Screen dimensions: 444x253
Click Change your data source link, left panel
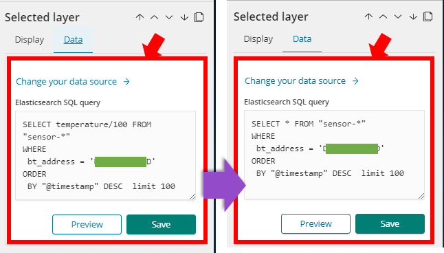pyautogui.click(x=73, y=82)
